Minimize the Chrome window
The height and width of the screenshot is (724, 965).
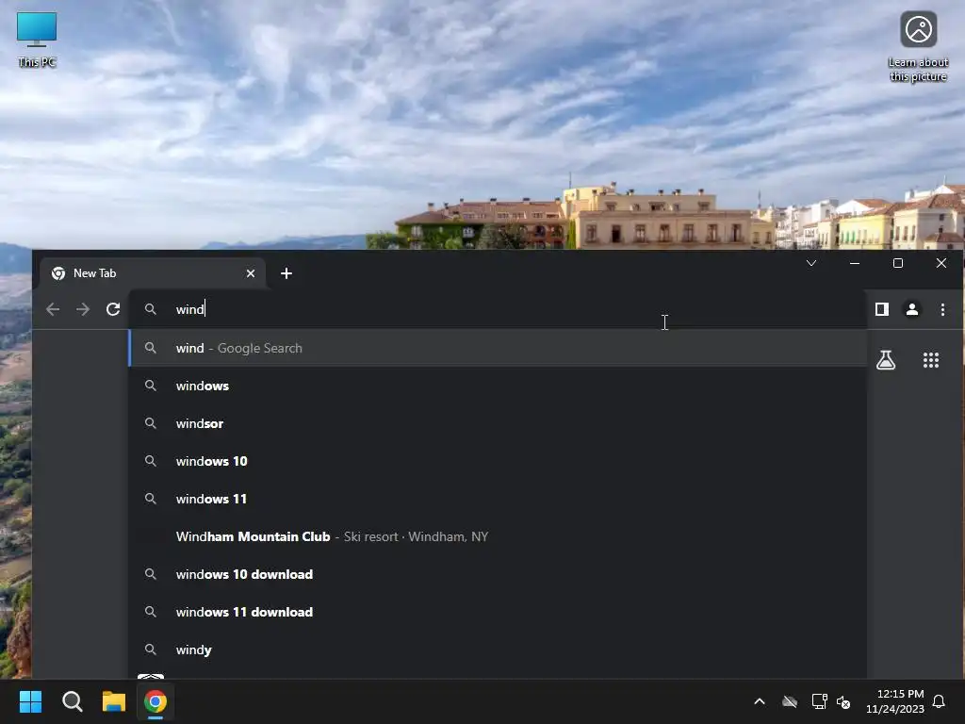pos(854,264)
